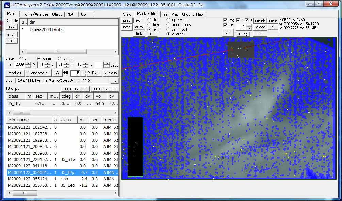Click the UA2 application icon in title bar
The width and height of the screenshot is (342, 201).
tap(7, 5)
